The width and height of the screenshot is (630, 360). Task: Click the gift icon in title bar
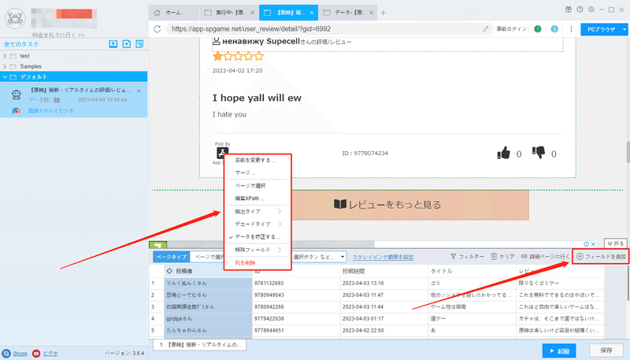pos(568,9)
